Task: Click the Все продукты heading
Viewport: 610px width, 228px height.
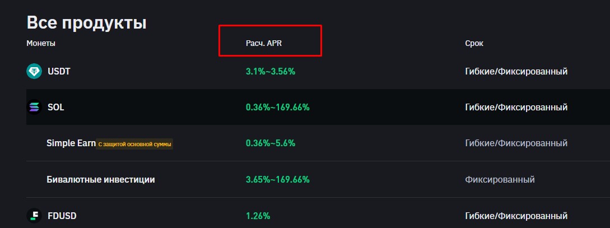Action: tap(87, 24)
